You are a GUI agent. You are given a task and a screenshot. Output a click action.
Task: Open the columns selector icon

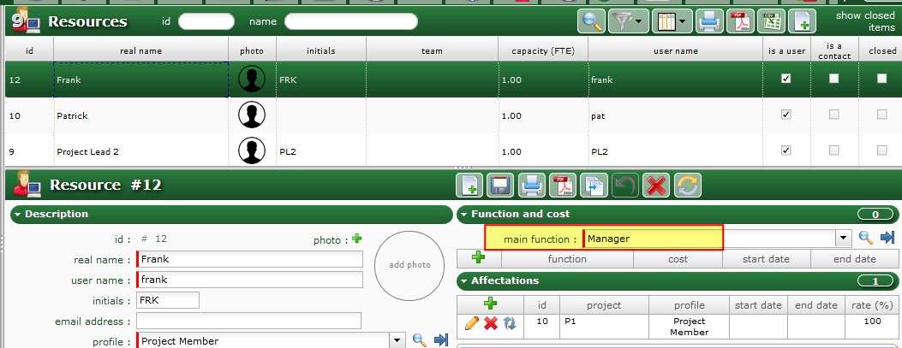coord(666,22)
